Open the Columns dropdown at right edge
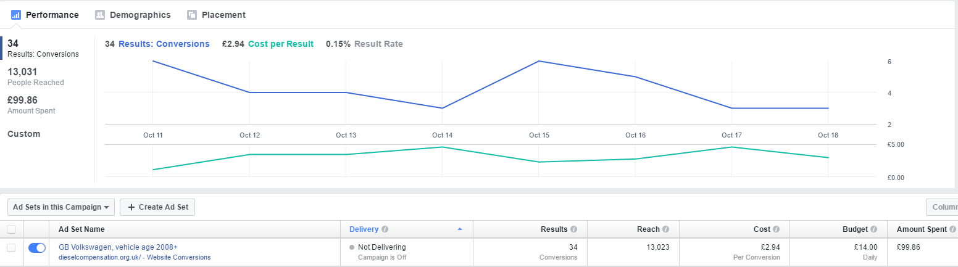This screenshot has height=267, width=958. coord(943,207)
